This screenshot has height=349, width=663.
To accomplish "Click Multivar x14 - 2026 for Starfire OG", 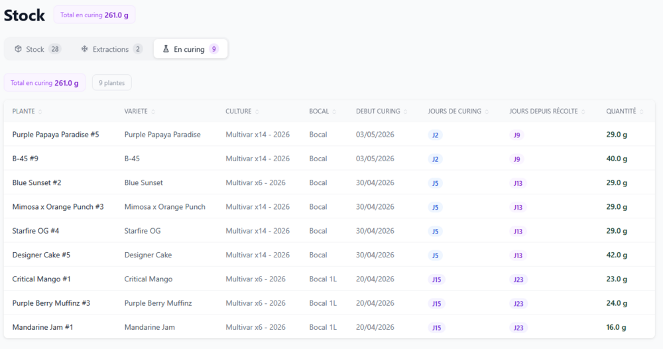I will (257, 231).
